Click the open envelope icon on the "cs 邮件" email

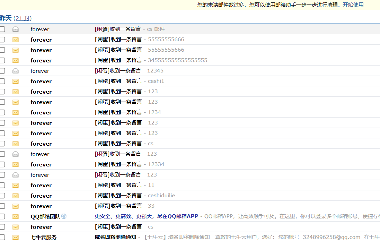[15, 29]
